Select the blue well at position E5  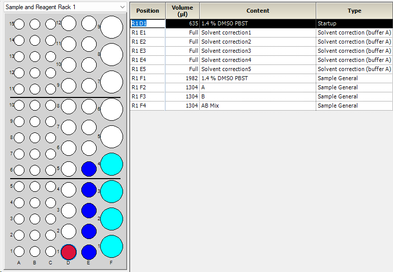click(89, 169)
